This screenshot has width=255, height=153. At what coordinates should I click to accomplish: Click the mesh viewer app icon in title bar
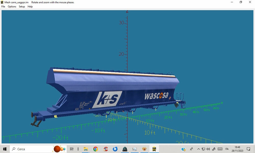click(x=2, y=2)
